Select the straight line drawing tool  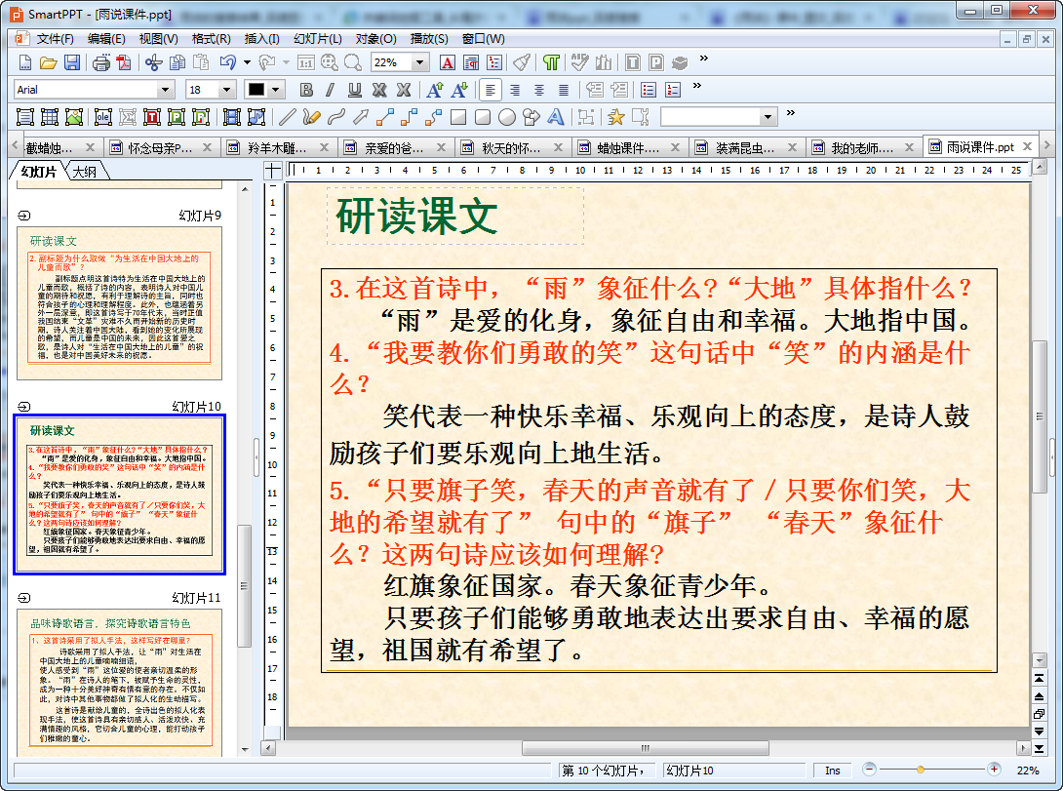click(x=287, y=117)
